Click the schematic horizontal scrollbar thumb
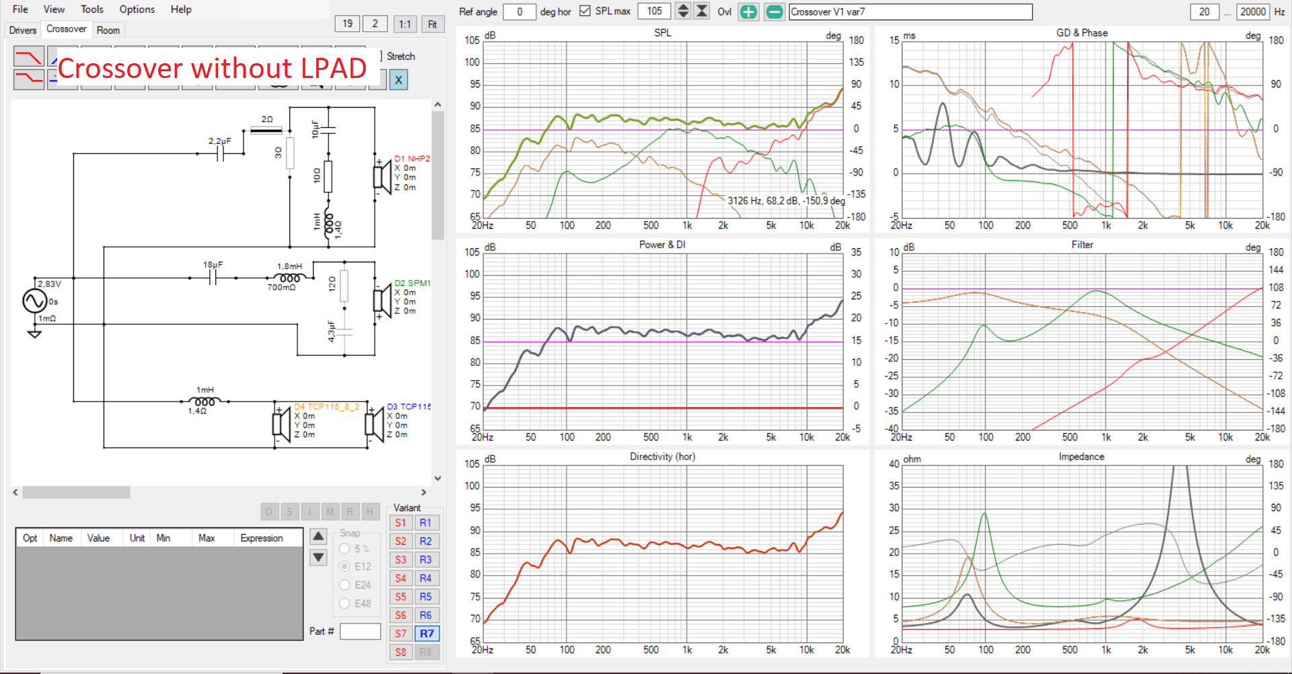Viewport: 1292px width, 674px height. pyautogui.click(x=76, y=492)
